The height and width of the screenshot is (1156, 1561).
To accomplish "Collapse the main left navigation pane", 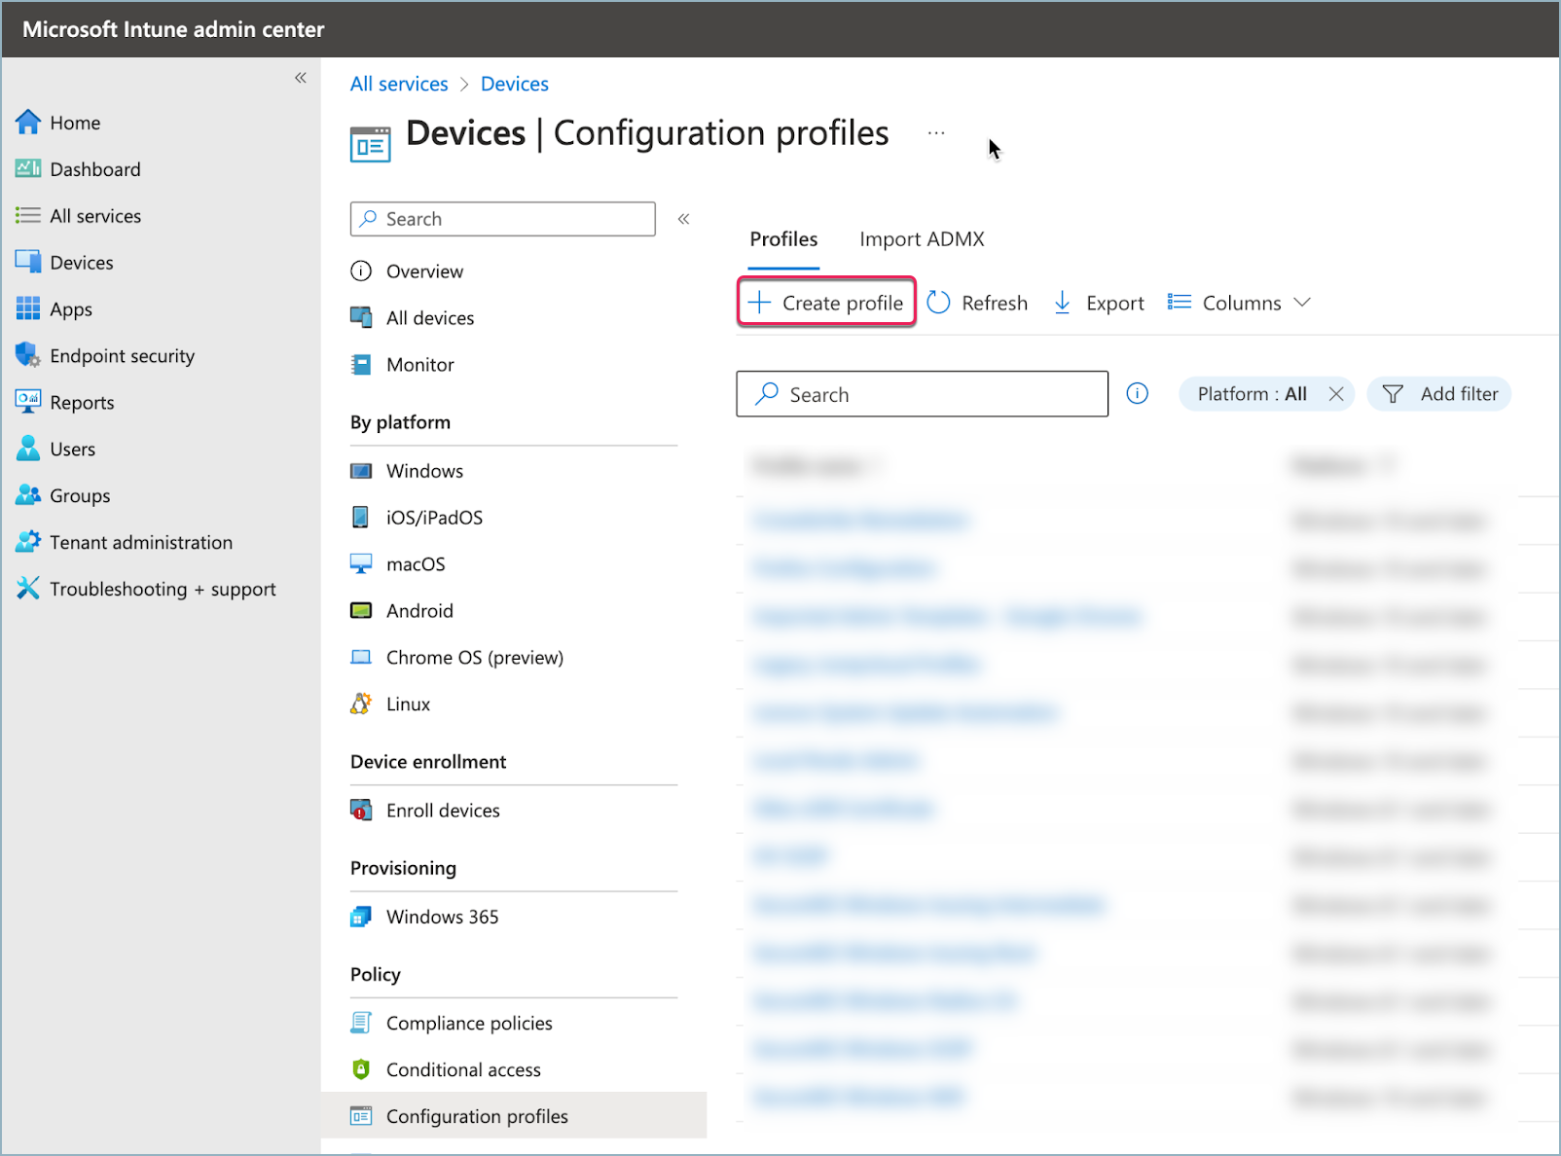I will [x=301, y=78].
